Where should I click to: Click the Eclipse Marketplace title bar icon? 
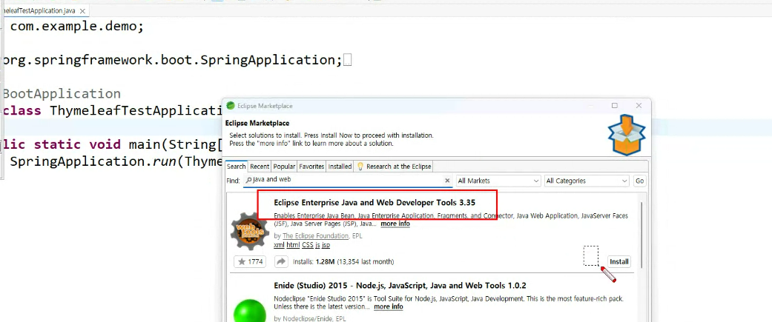(x=231, y=106)
